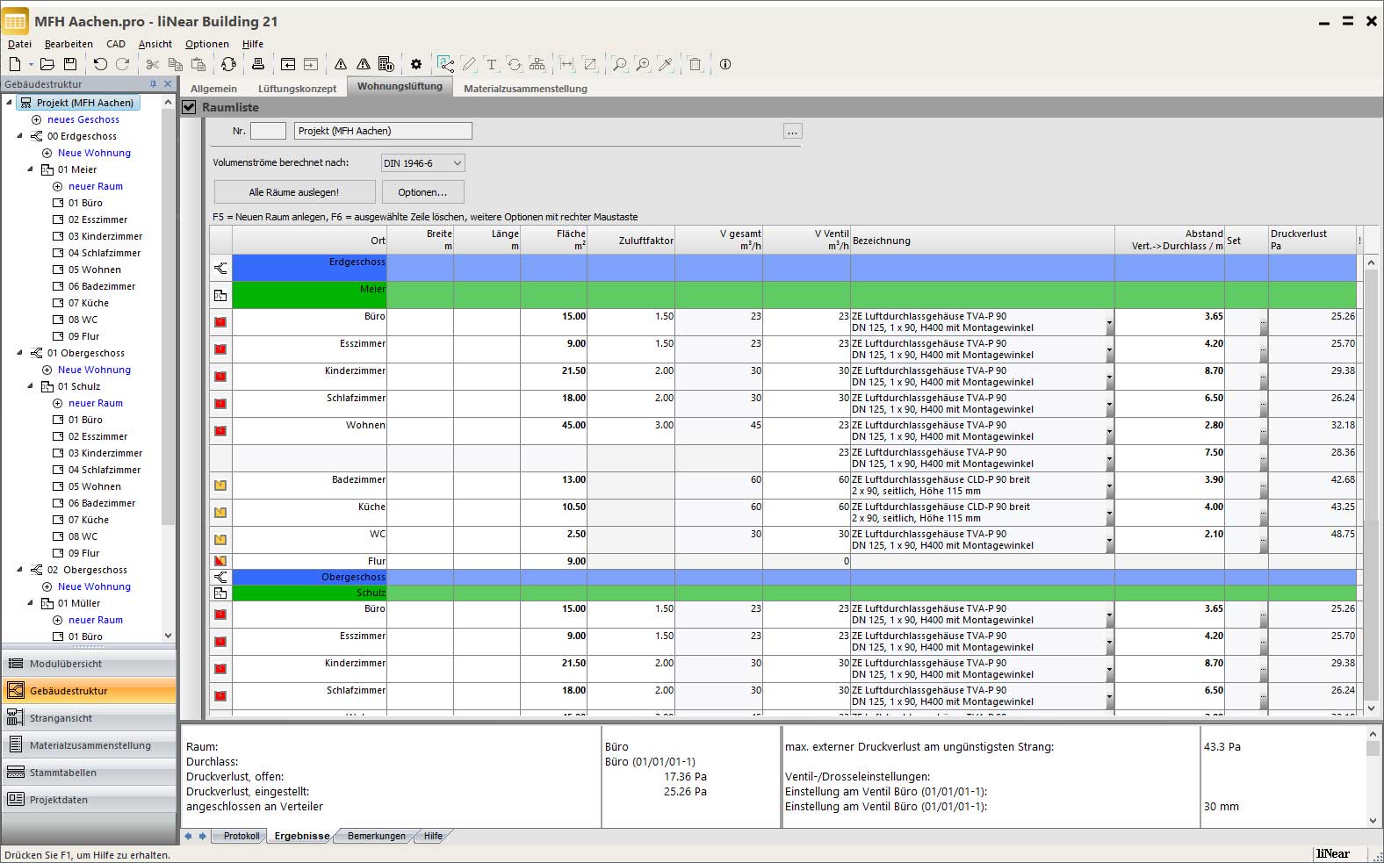Image resolution: width=1384 pixels, height=863 pixels.
Task: Open the Datei menu
Action: 19,44
